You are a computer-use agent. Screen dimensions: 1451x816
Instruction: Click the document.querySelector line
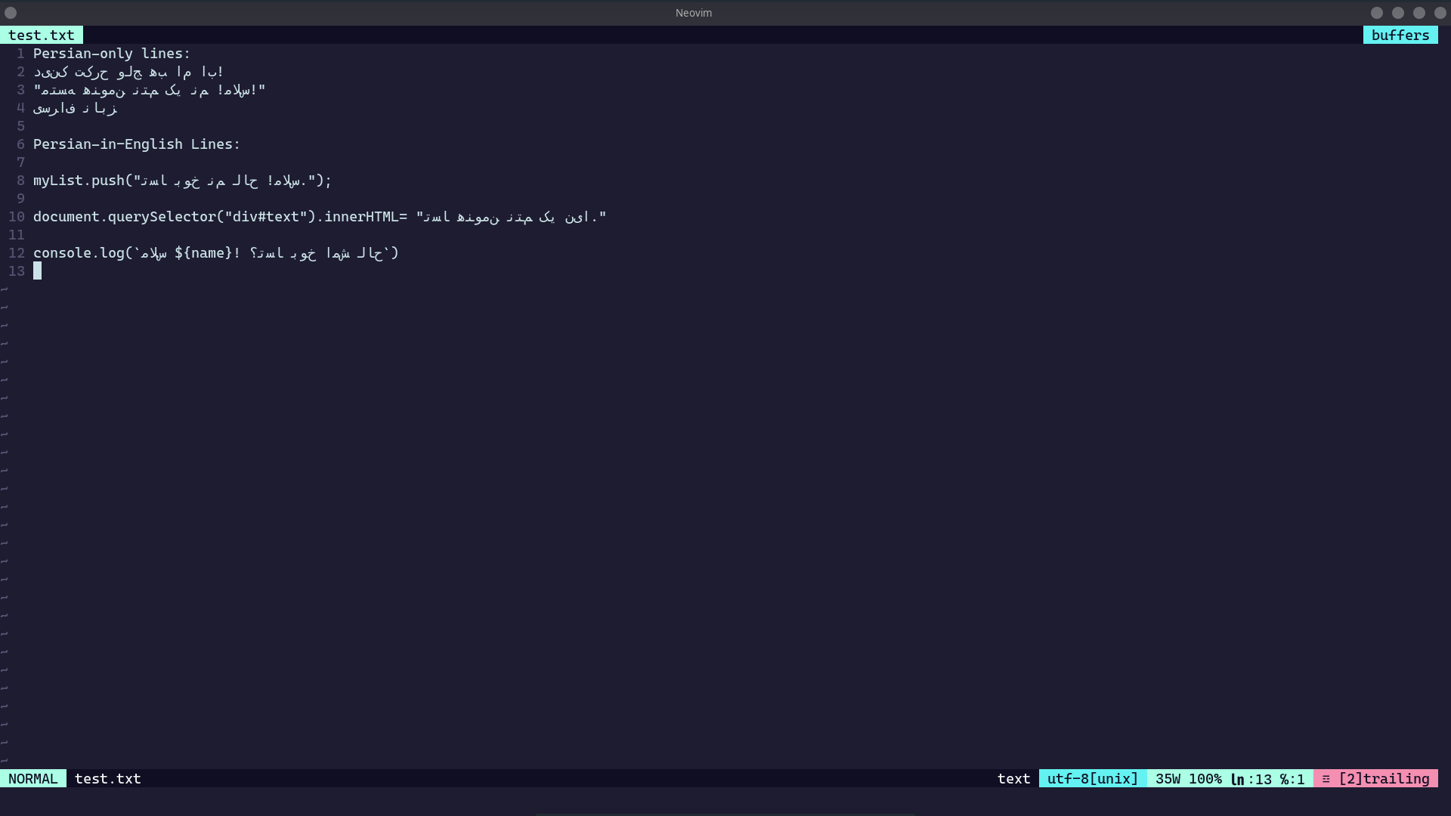(x=317, y=217)
